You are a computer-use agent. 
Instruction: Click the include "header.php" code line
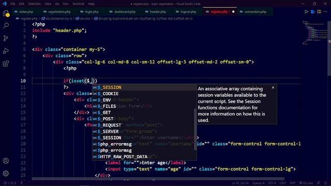tap(59, 30)
